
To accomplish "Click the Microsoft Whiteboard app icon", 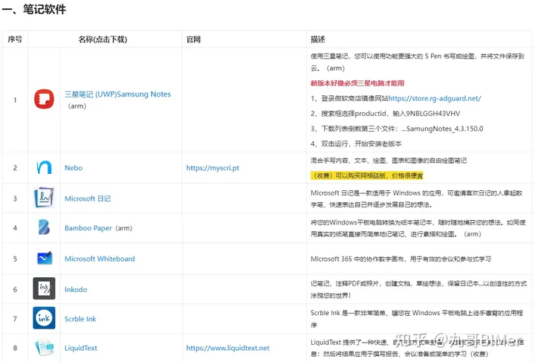I will tap(45, 258).
